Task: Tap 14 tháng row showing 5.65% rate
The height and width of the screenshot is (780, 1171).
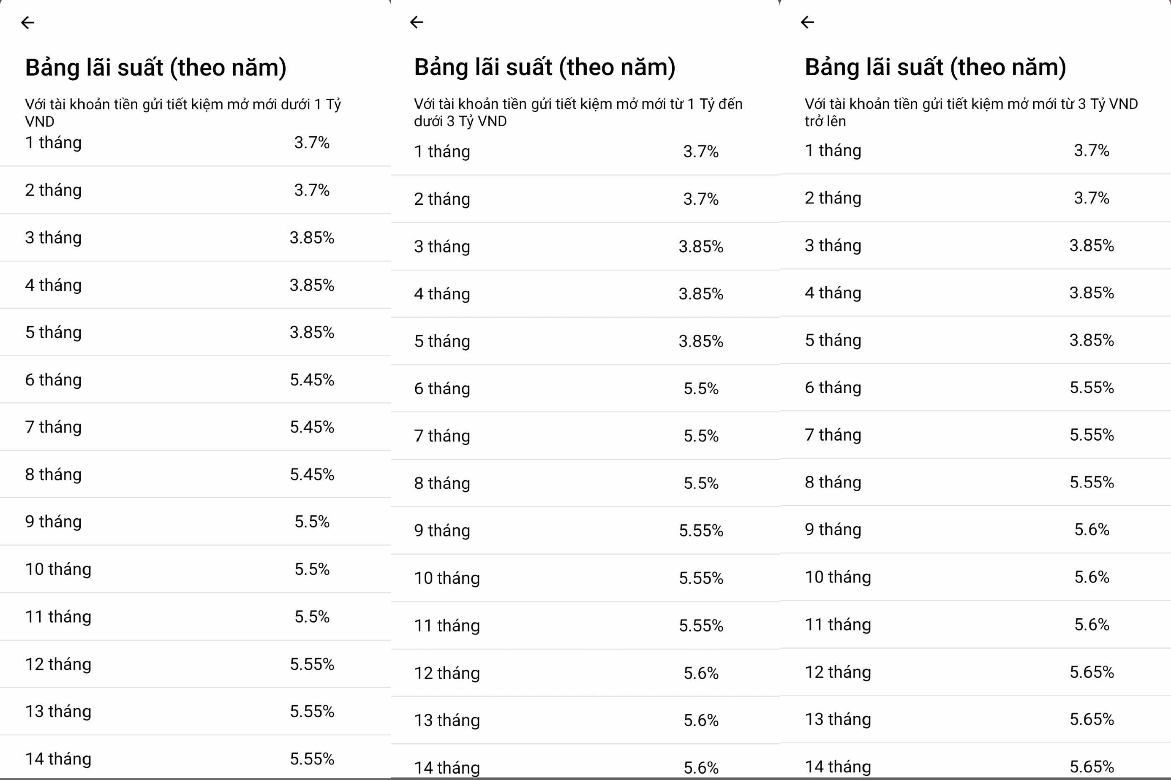Action: click(x=975, y=766)
